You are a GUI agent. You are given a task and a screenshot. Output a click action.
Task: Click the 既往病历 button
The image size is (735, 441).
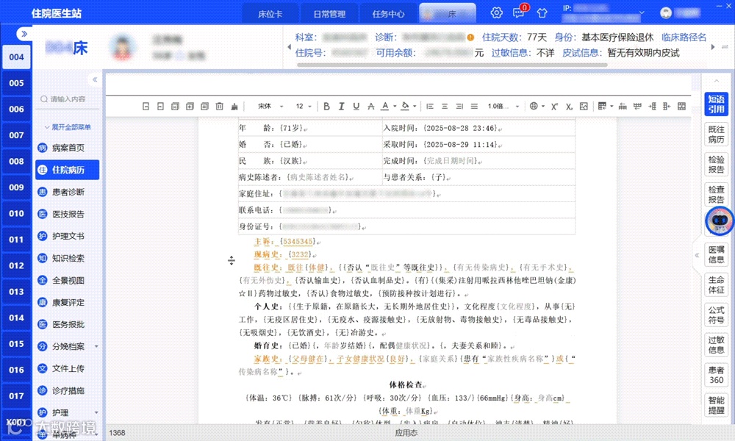[x=716, y=135]
